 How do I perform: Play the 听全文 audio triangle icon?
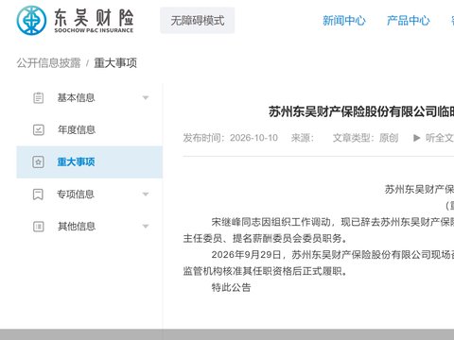416,138
